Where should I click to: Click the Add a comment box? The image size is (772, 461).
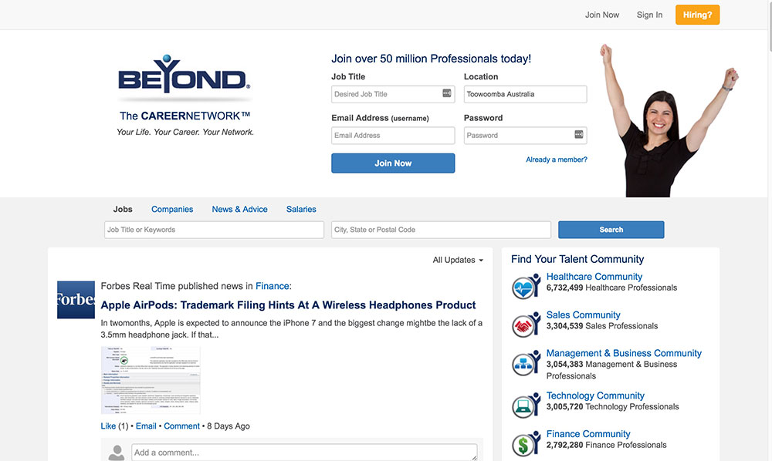304,453
